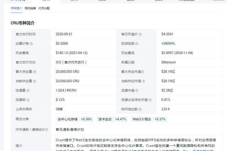Click help icon beside 最大供应量

[35, 72]
